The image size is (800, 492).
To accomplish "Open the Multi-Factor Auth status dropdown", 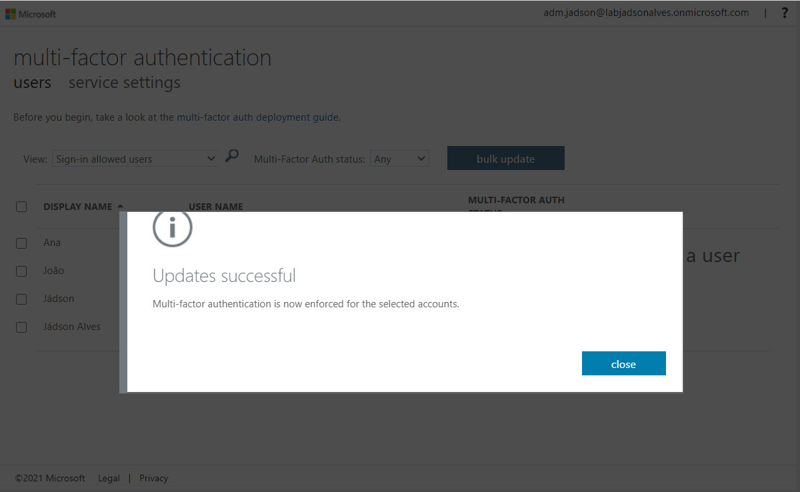I will (399, 159).
